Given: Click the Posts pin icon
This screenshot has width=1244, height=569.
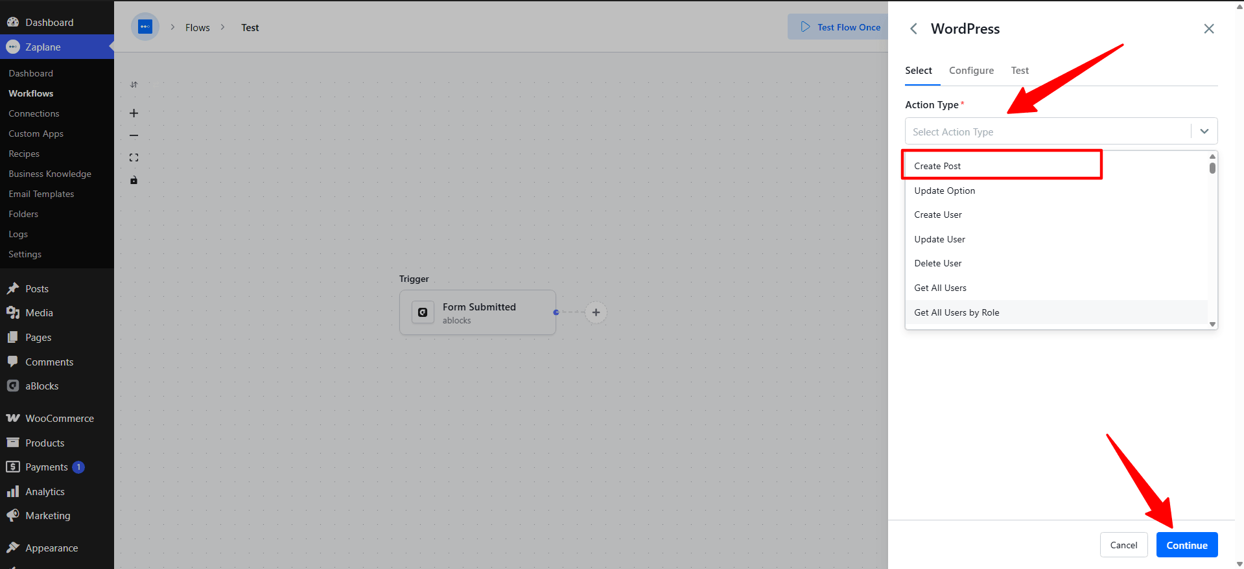Looking at the screenshot, I should 13,288.
